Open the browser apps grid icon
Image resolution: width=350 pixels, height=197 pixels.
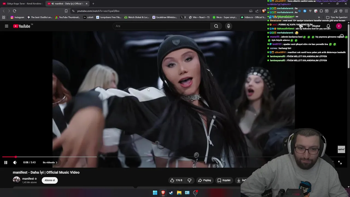click(4, 17)
